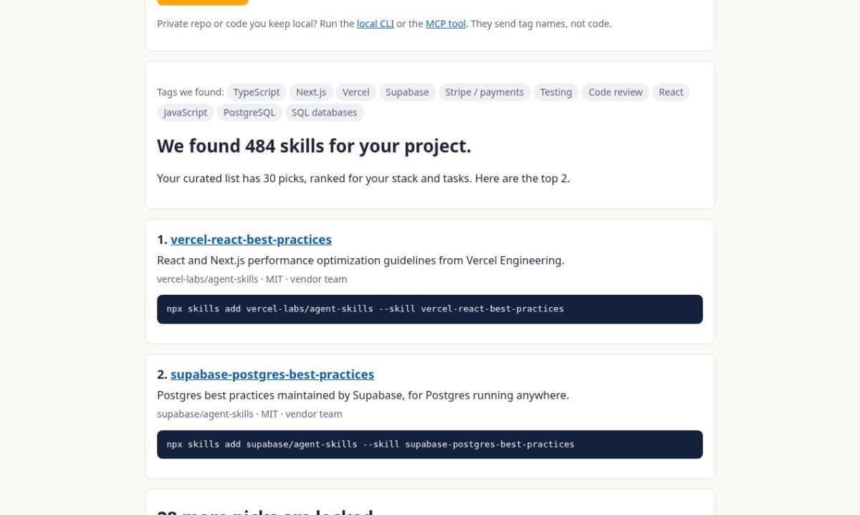Click the SQL databases tag chip
Image resolution: width=860 pixels, height=515 pixels.
tap(325, 113)
